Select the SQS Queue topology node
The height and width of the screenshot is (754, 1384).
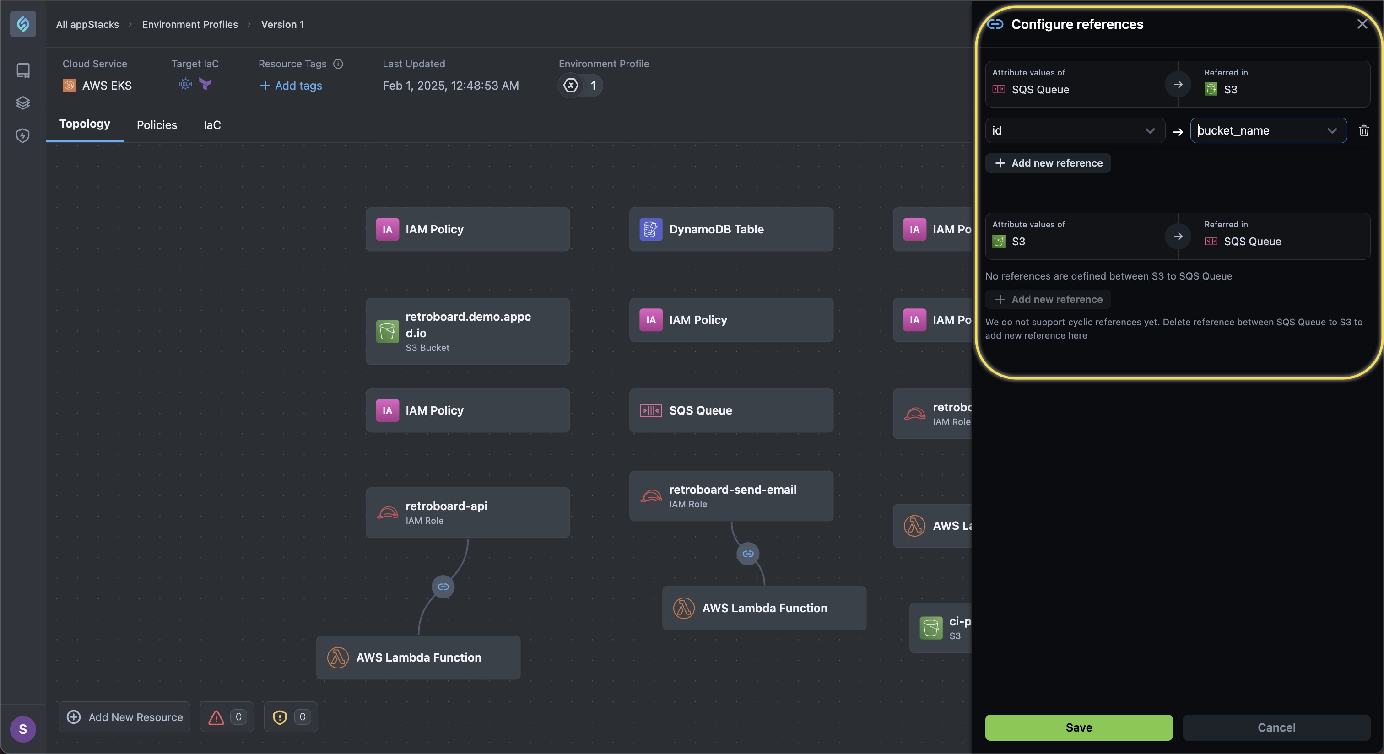pos(731,410)
